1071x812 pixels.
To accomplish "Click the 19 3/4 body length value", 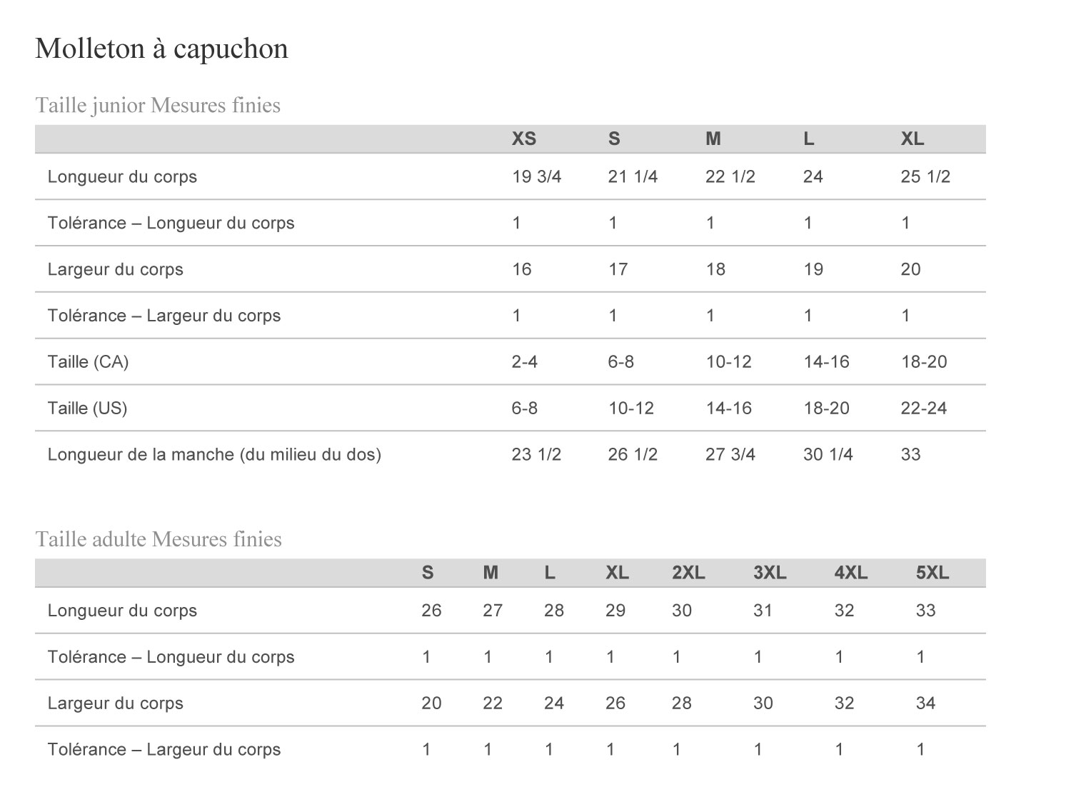I will point(536,176).
